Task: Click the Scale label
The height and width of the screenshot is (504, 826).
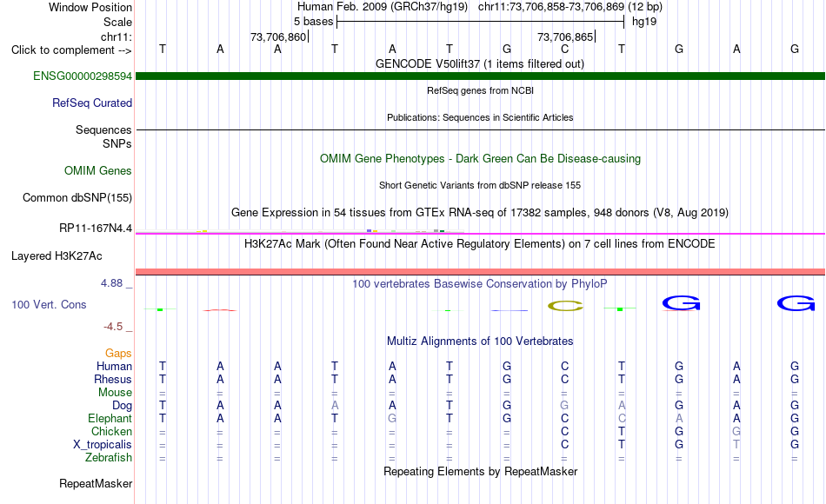Action: coord(117,22)
